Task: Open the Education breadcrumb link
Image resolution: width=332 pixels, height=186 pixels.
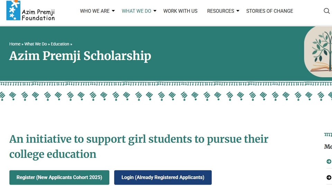Action: click(x=60, y=44)
